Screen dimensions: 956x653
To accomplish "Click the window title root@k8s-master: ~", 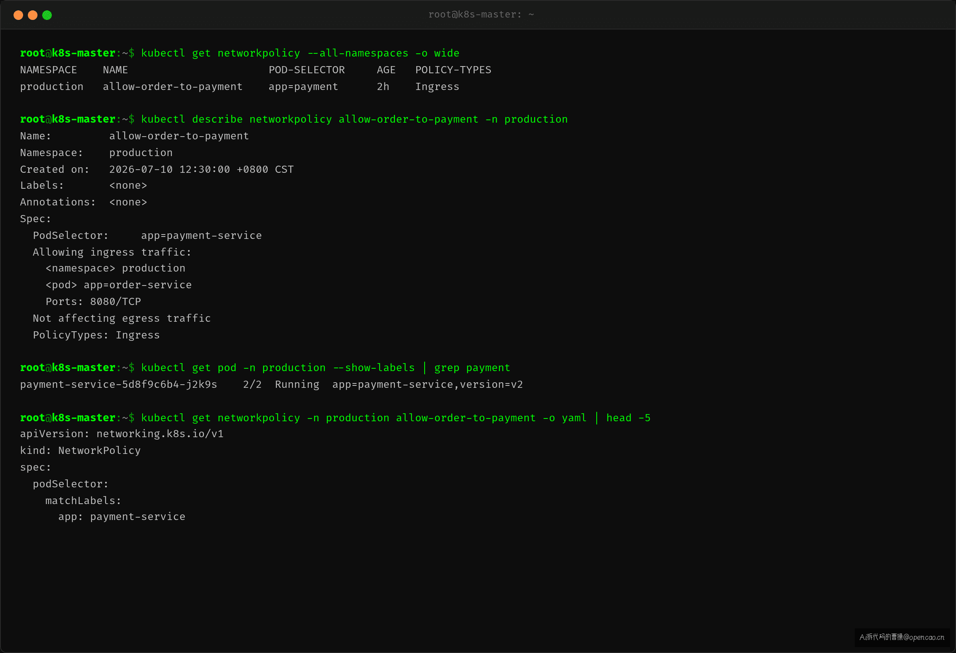I will pyautogui.click(x=481, y=14).
